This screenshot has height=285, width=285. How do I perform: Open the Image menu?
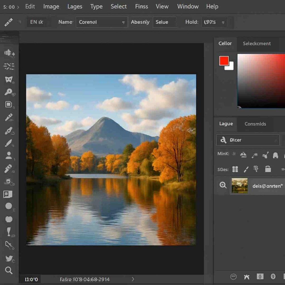51,6
